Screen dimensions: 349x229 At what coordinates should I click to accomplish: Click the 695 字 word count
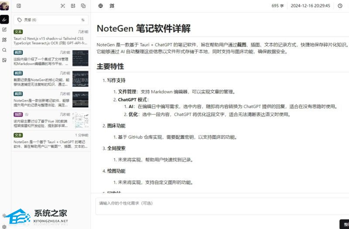[x=277, y=6]
